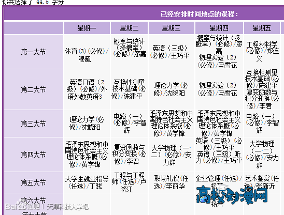Screen dimensions: 284x215
Task: Click the 第一大节 row label
Action: (34, 52)
